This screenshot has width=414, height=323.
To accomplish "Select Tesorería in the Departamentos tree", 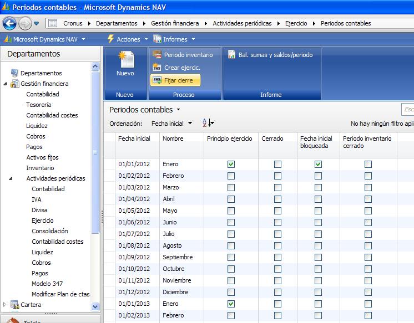I will tap(39, 105).
